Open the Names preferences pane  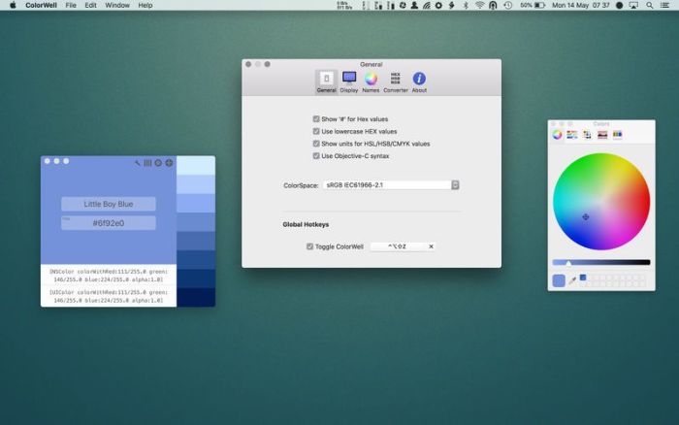[371, 82]
